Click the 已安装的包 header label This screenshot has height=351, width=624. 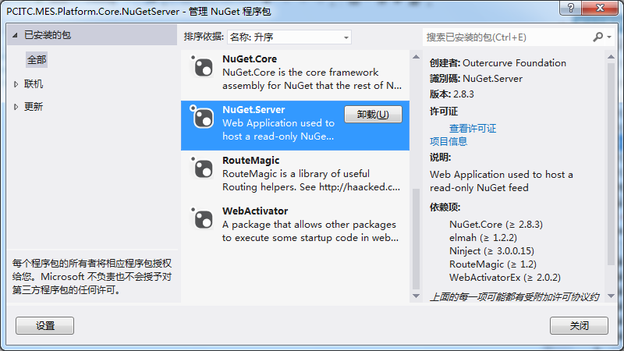[48, 35]
